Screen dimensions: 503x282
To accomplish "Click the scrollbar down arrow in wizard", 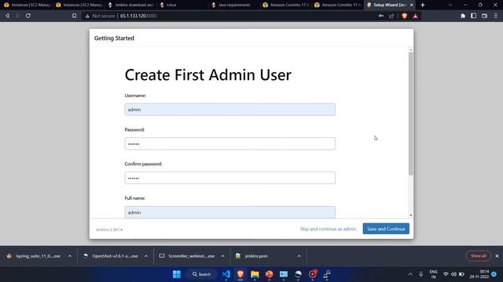I will pyautogui.click(x=410, y=215).
